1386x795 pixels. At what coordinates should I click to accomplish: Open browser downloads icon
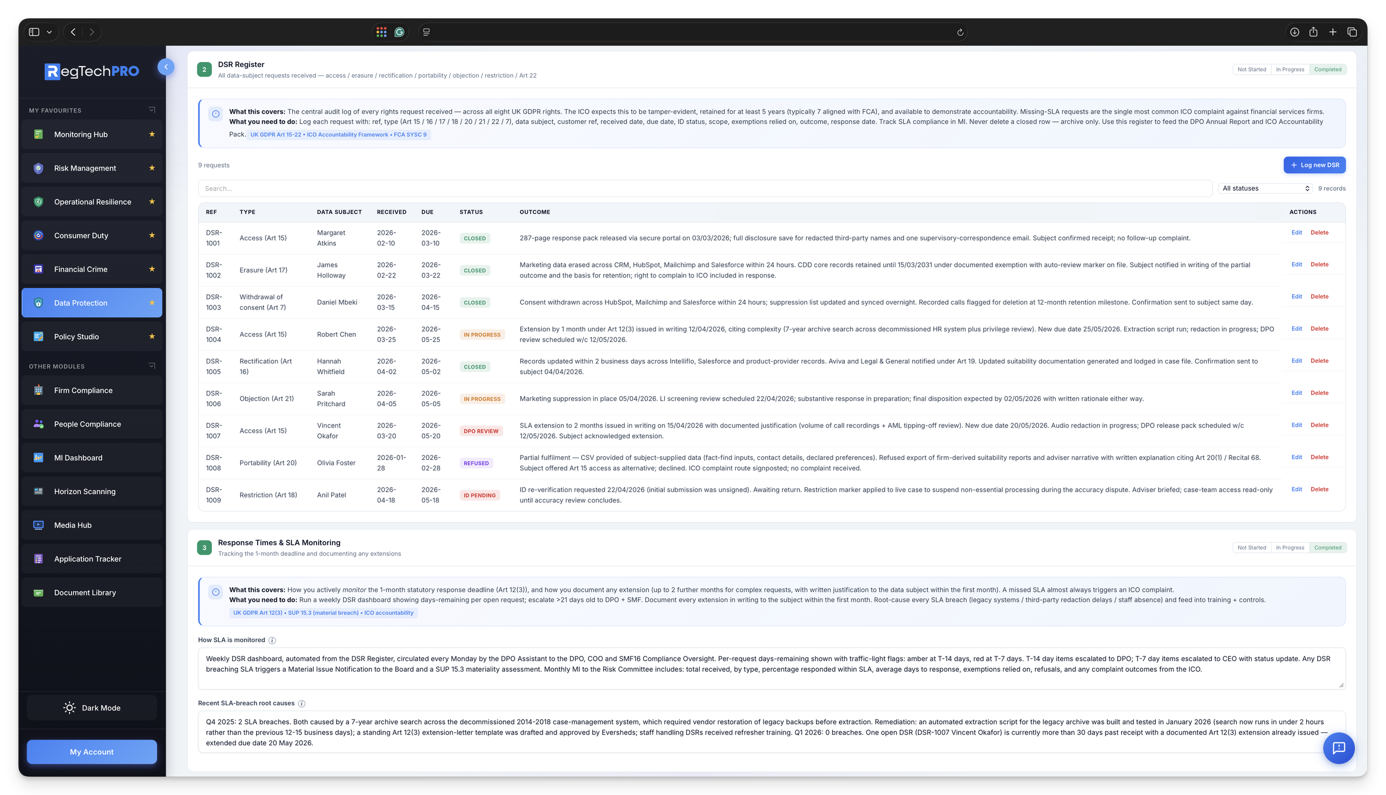click(x=1295, y=32)
